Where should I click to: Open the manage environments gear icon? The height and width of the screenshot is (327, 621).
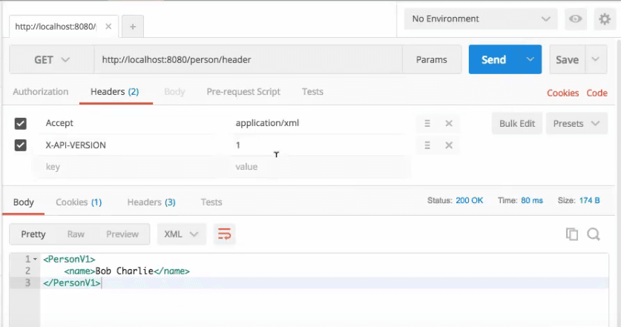(605, 19)
